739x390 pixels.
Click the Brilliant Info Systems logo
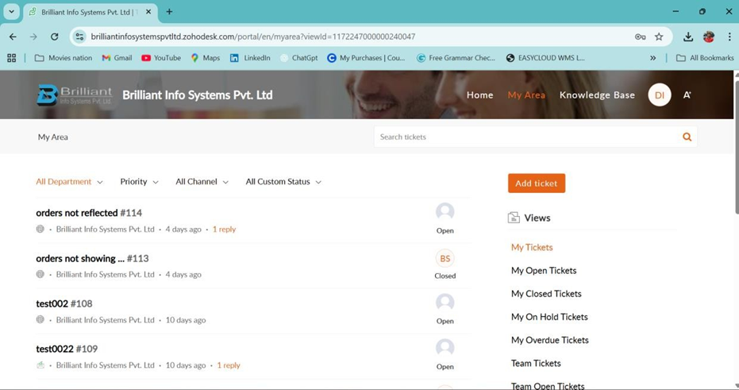click(75, 95)
